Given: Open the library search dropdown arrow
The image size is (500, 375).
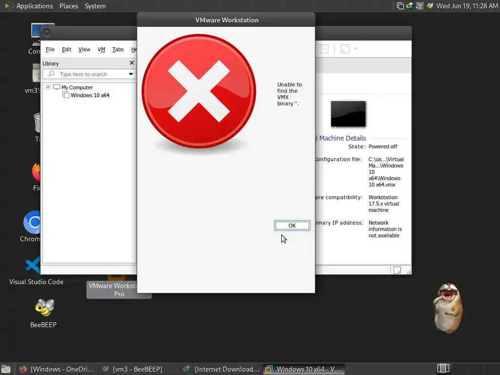Looking at the screenshot, I should (131, 74).
